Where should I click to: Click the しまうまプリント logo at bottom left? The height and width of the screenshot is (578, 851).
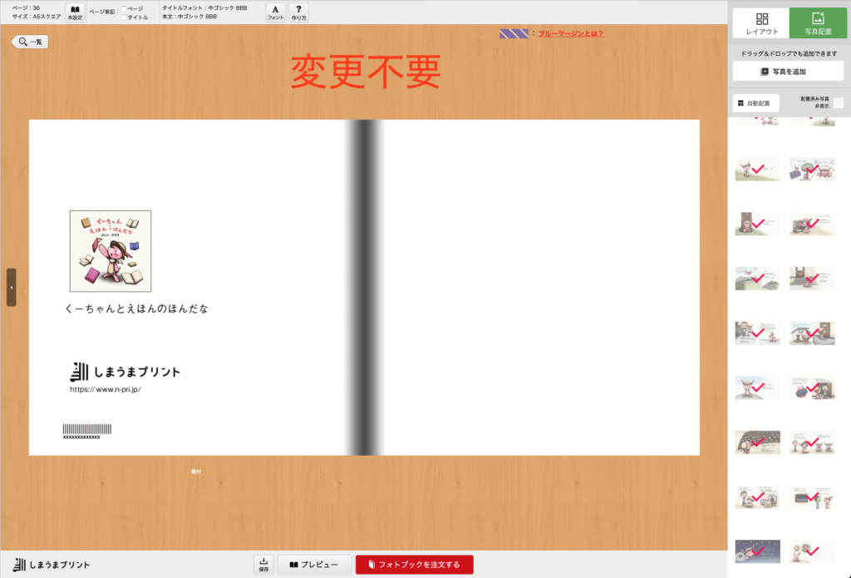(x=52, y=565)
